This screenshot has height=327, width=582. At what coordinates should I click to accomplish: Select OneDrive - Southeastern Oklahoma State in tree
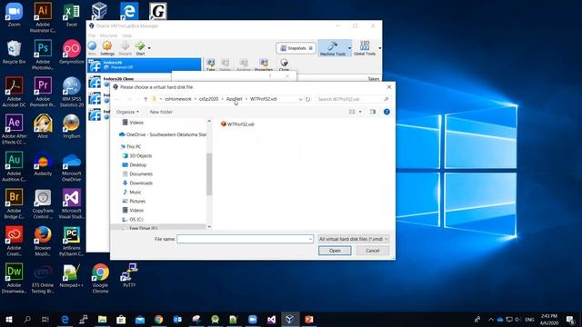[163, 134]
